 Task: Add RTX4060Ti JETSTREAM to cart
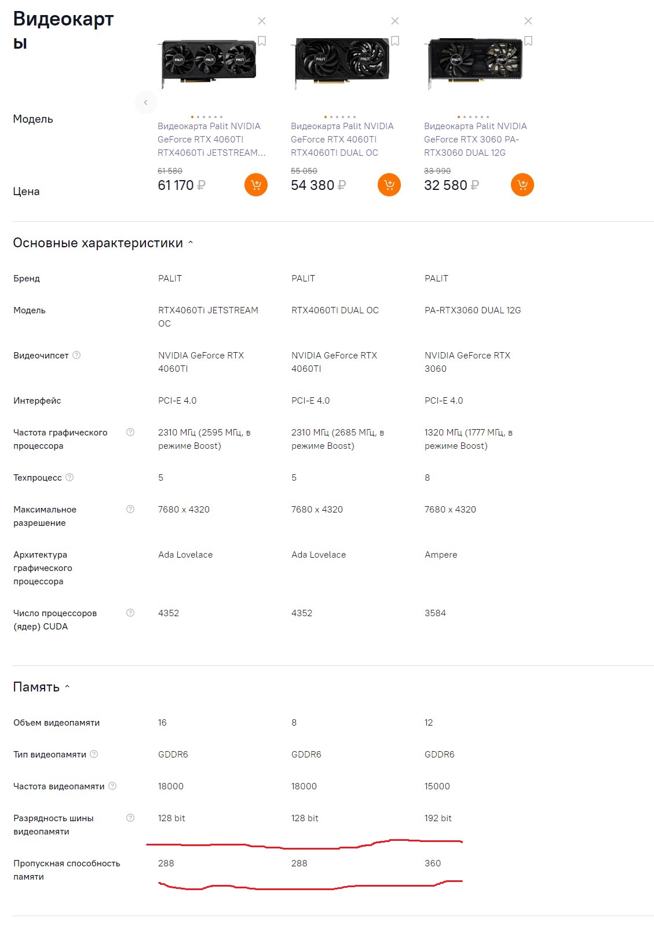[x=256, y=185]
